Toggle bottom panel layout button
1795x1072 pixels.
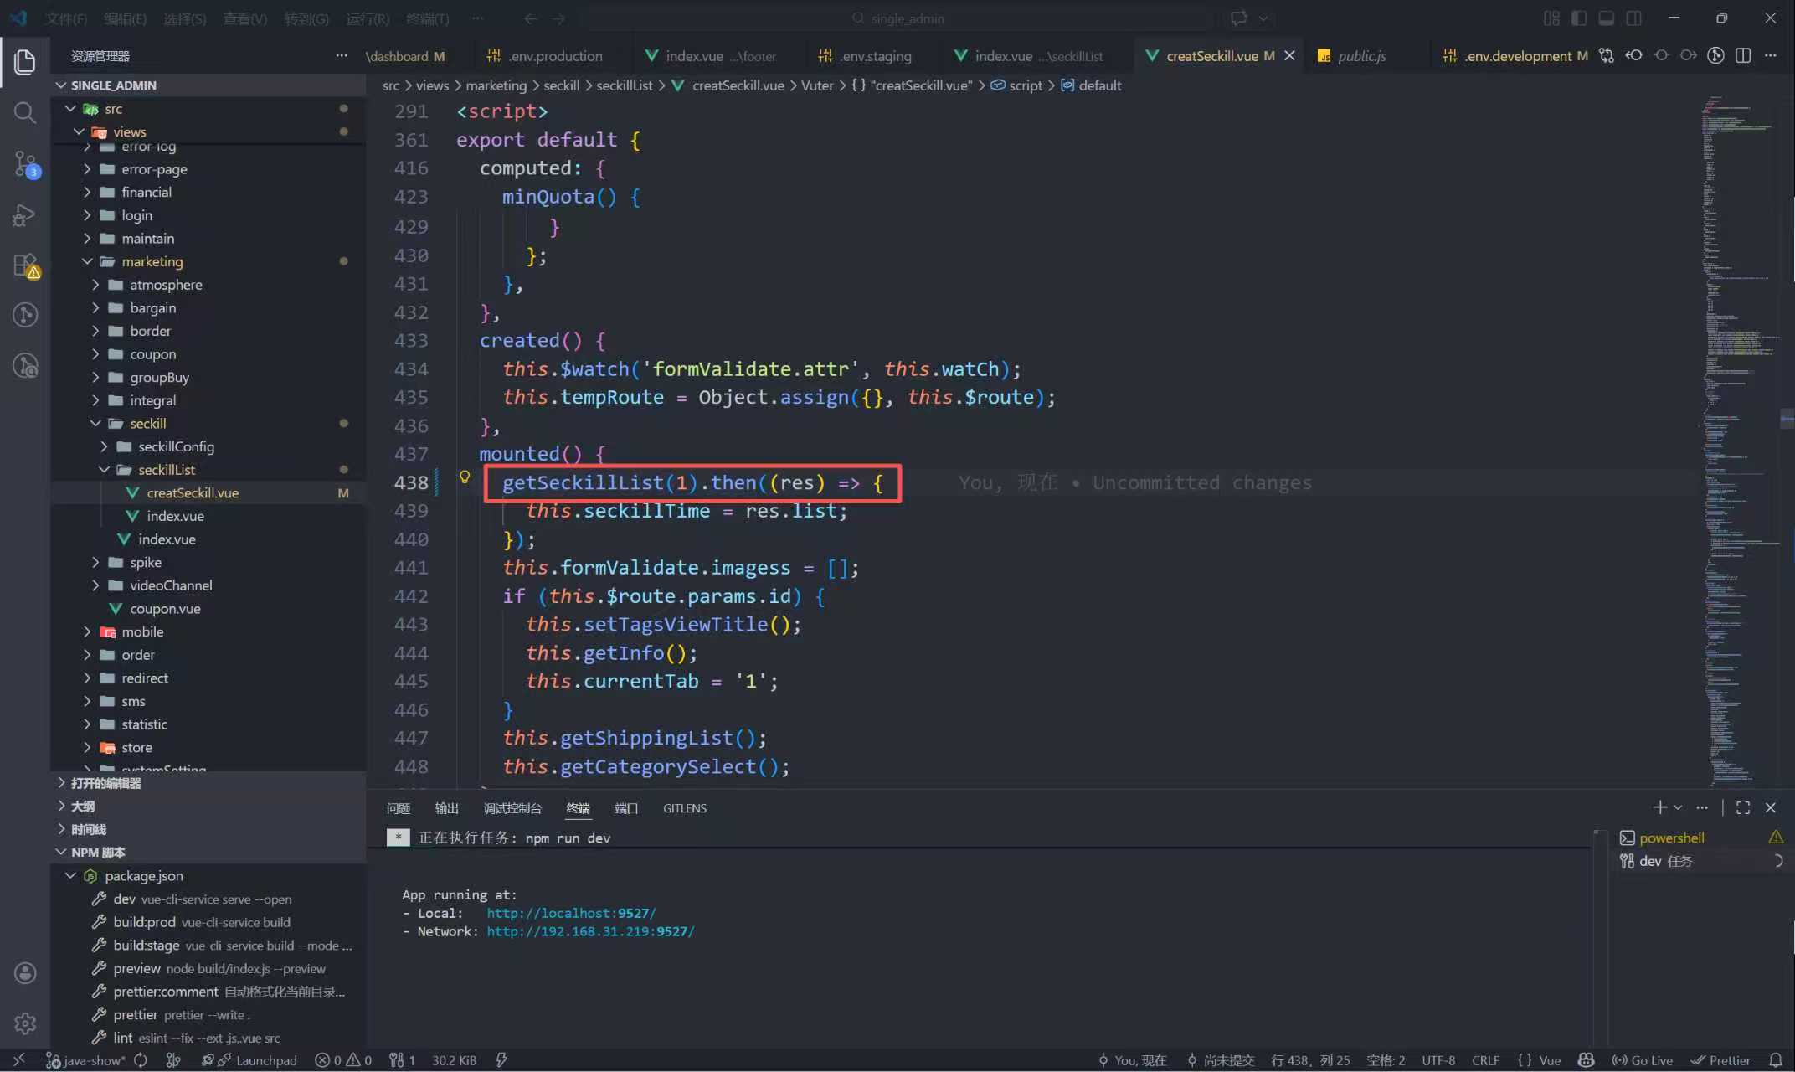pos(1606,18)
